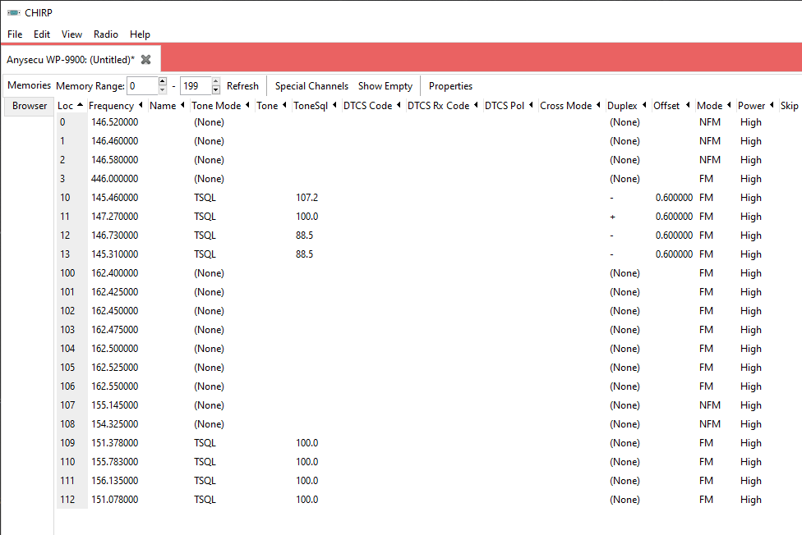Increase the memory range start value
The width and height of the screenshot is (802, 535).
click(163, 81)
